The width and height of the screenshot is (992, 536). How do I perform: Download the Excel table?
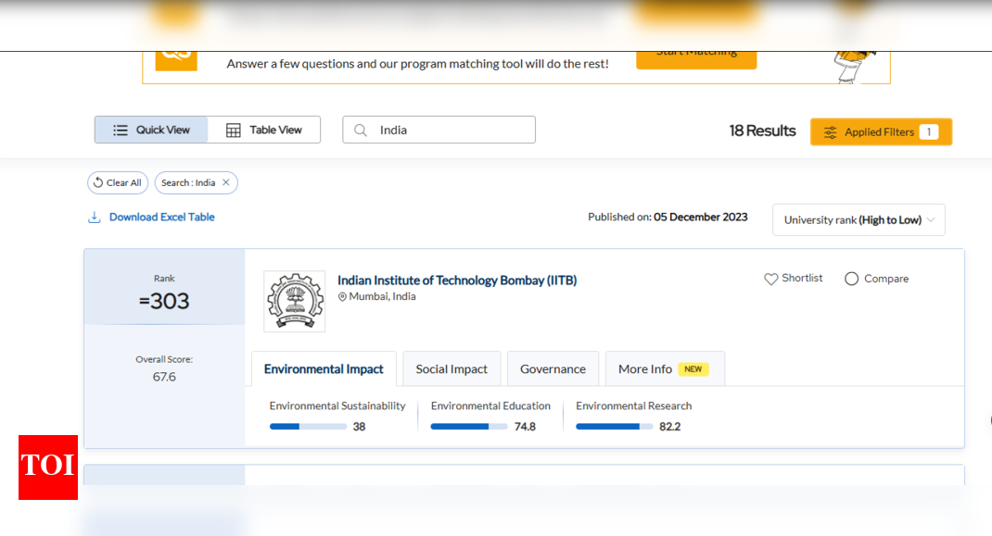pos(162,217)
